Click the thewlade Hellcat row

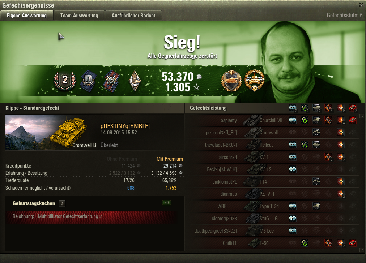pos(276,145)
